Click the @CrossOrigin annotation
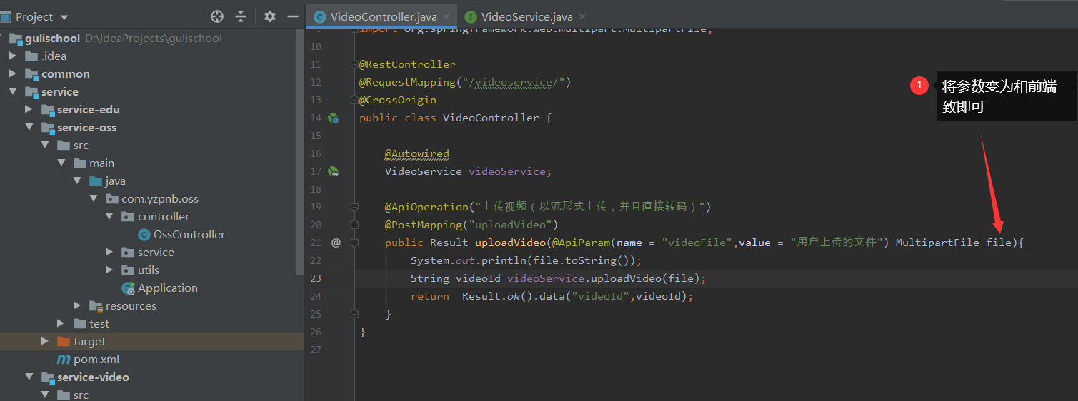The image size is (1078, 401). pyautogui.click(x=398, y=100)
